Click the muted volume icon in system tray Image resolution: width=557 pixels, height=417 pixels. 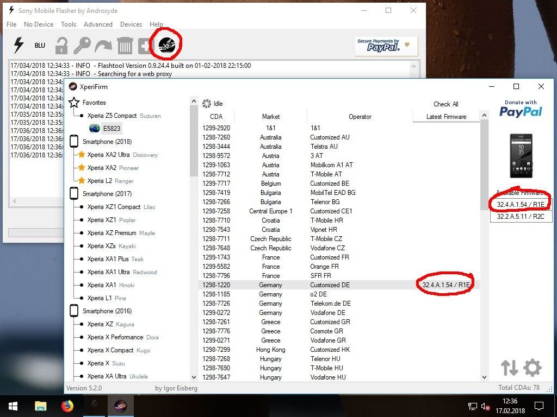(486, 406)
